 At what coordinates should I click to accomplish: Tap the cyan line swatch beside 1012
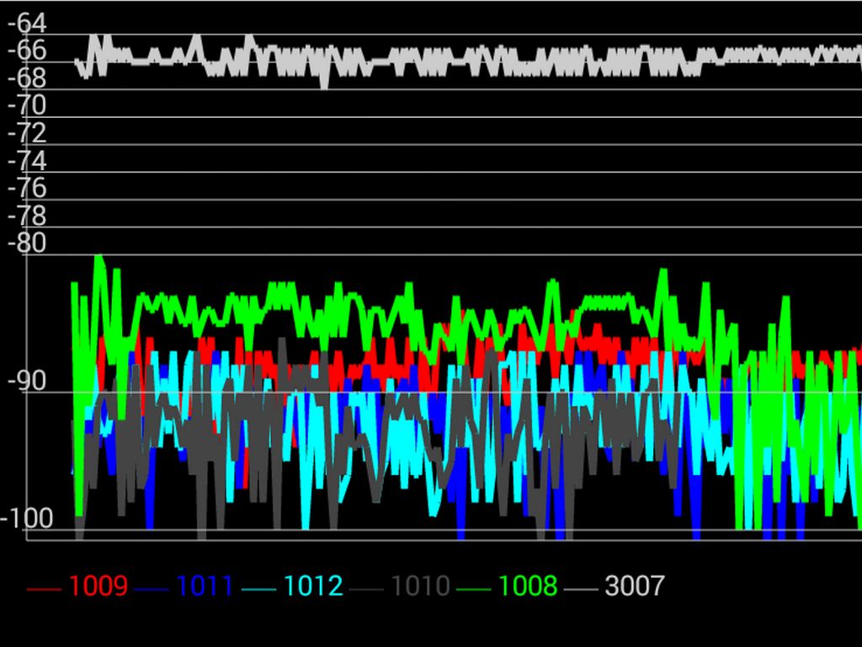pos(259,589)
